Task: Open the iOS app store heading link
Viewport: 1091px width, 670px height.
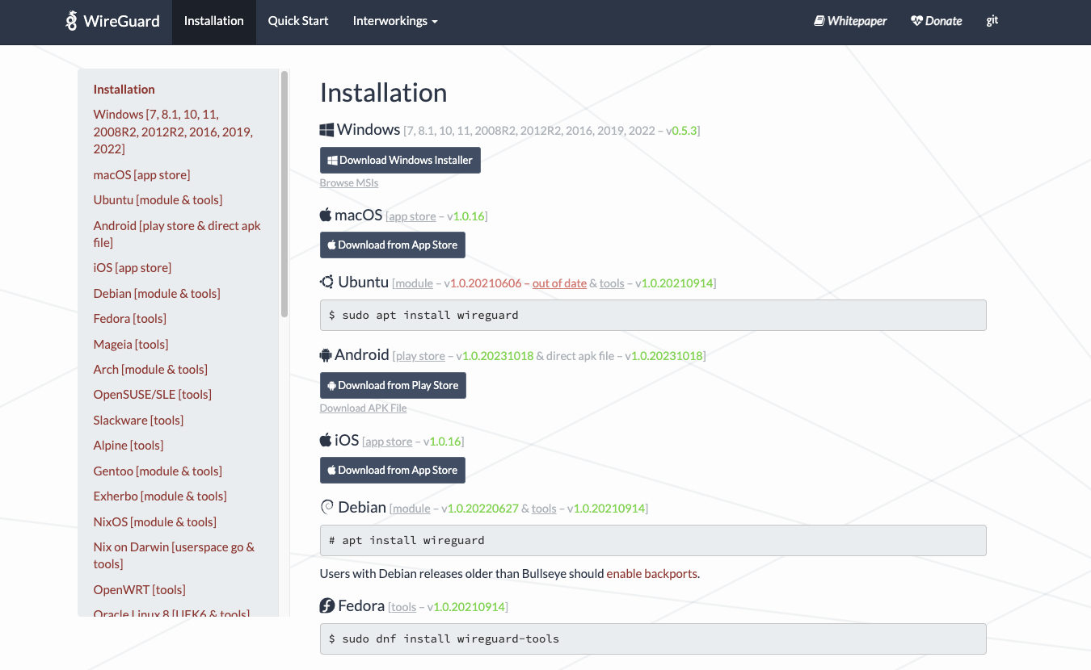Action: [x=389, y=442]
